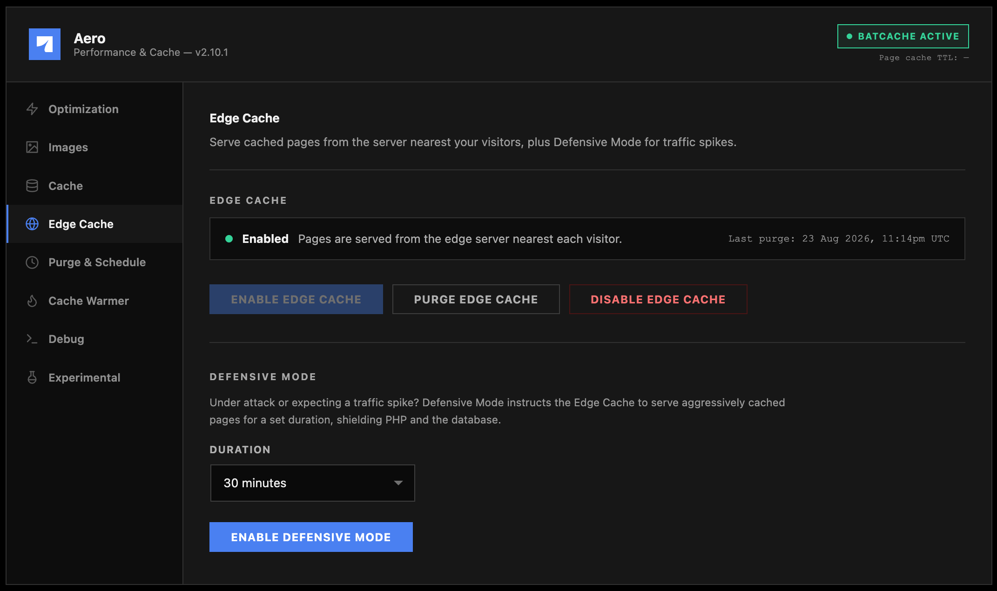
Task: Purge the edge cache
Action: point(476,299)
